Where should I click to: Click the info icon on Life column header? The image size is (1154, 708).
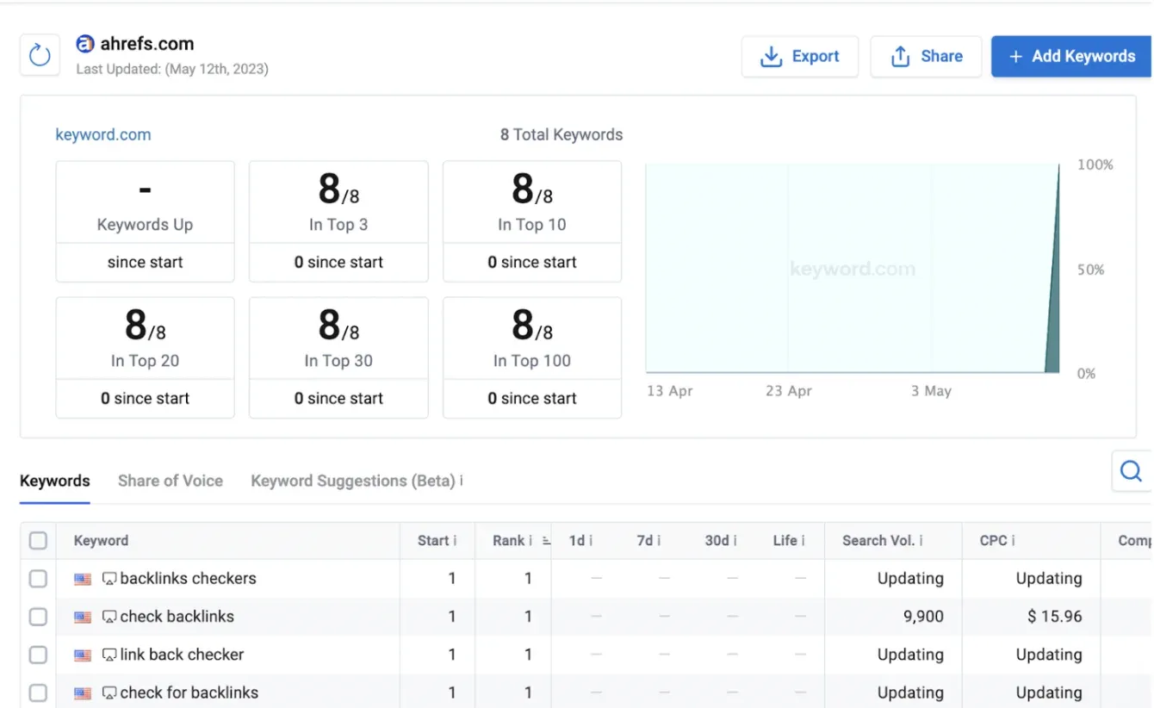pyautogui.click(x=804, y=541)
